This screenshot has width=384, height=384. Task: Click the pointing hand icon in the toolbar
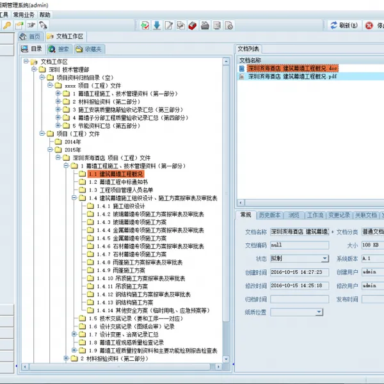pos(31,25)
